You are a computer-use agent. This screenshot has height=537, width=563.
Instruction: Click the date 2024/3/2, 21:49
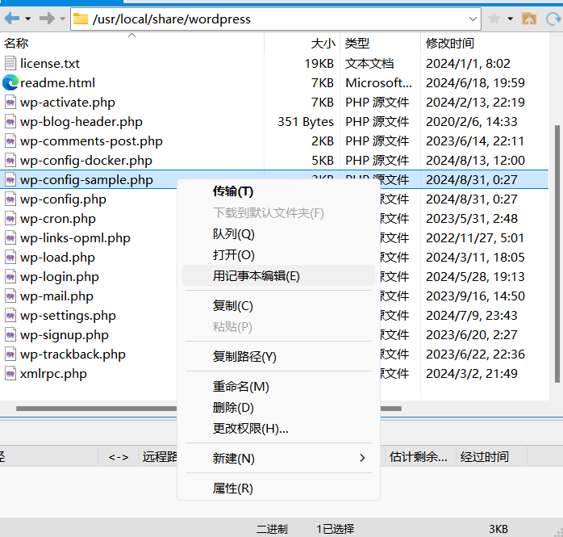471,374
